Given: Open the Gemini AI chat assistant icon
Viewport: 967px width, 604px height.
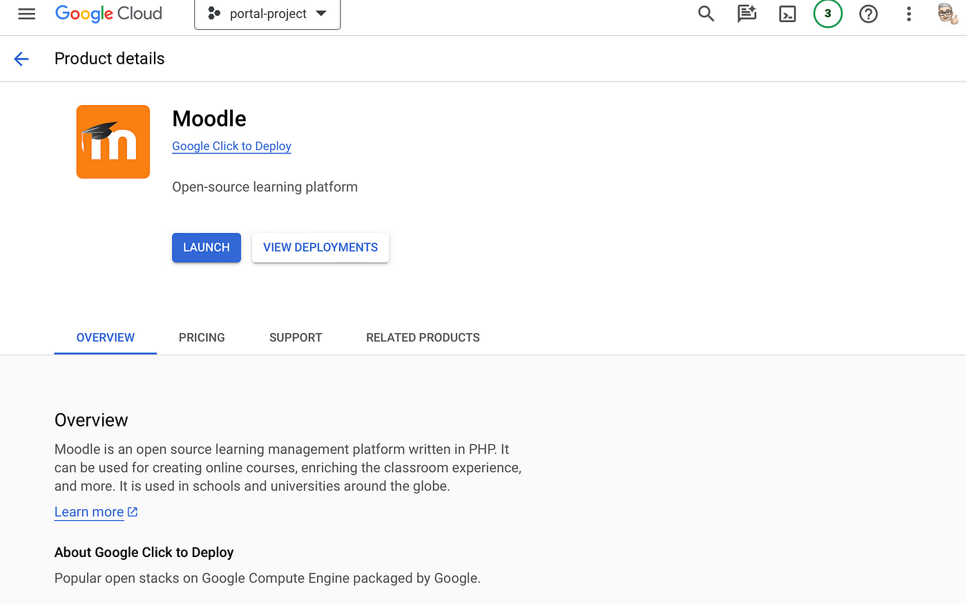Looking at the screenshot, I should 747,14.
